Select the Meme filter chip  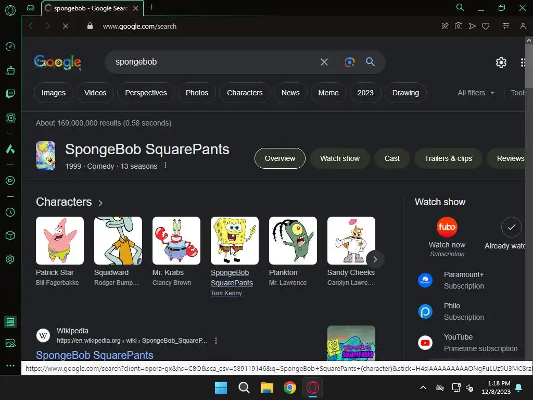tap(328, 93)
